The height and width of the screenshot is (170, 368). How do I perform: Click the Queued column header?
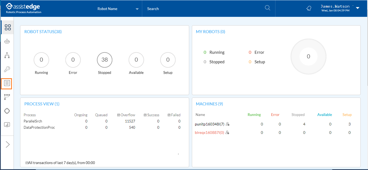click(101, 115)
